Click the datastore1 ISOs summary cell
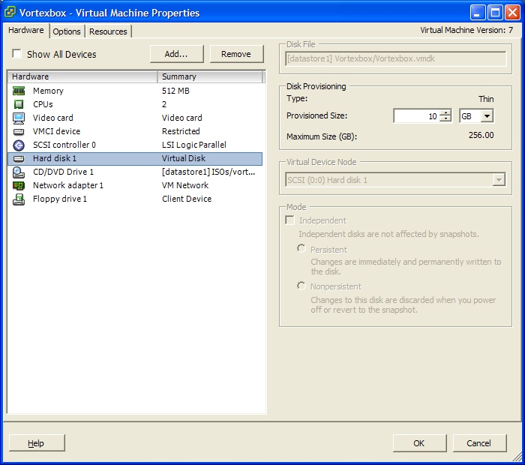The image size is (525, 465). (x=208, y=172)
